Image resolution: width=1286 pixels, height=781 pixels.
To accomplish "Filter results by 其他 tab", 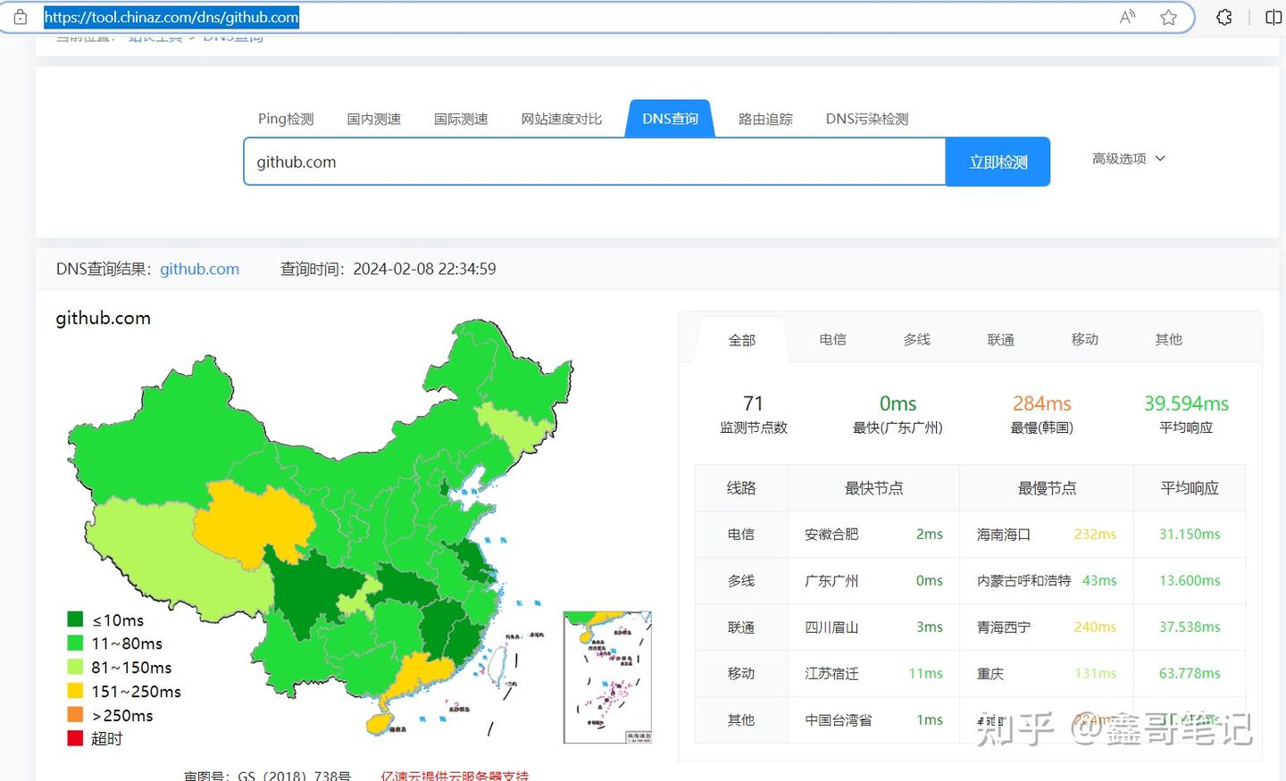I will 1169,339.
